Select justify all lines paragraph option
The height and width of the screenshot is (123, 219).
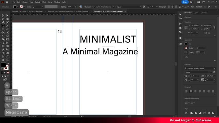point(213,91)
